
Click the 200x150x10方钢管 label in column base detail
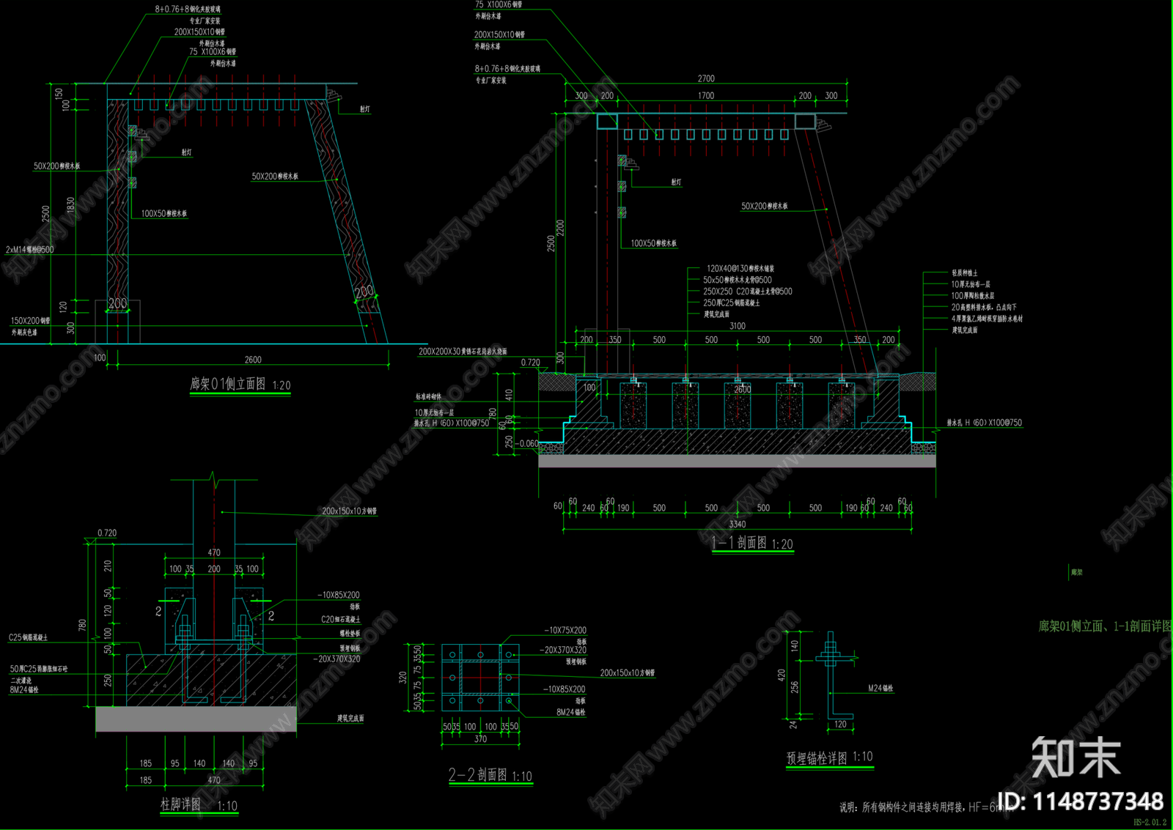(x=350, y=511)
